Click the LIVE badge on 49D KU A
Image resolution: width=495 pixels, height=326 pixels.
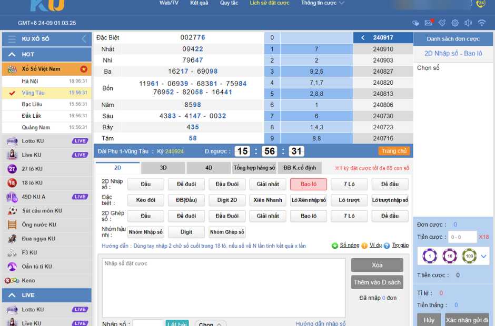coord(80,197)
